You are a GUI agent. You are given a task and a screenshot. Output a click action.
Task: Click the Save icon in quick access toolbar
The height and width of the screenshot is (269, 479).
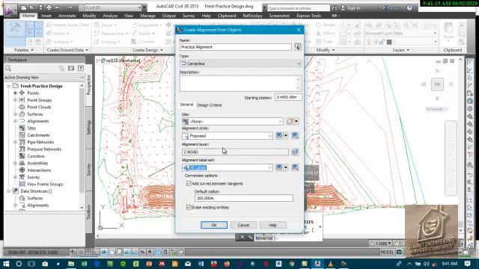tap(40, 7)
